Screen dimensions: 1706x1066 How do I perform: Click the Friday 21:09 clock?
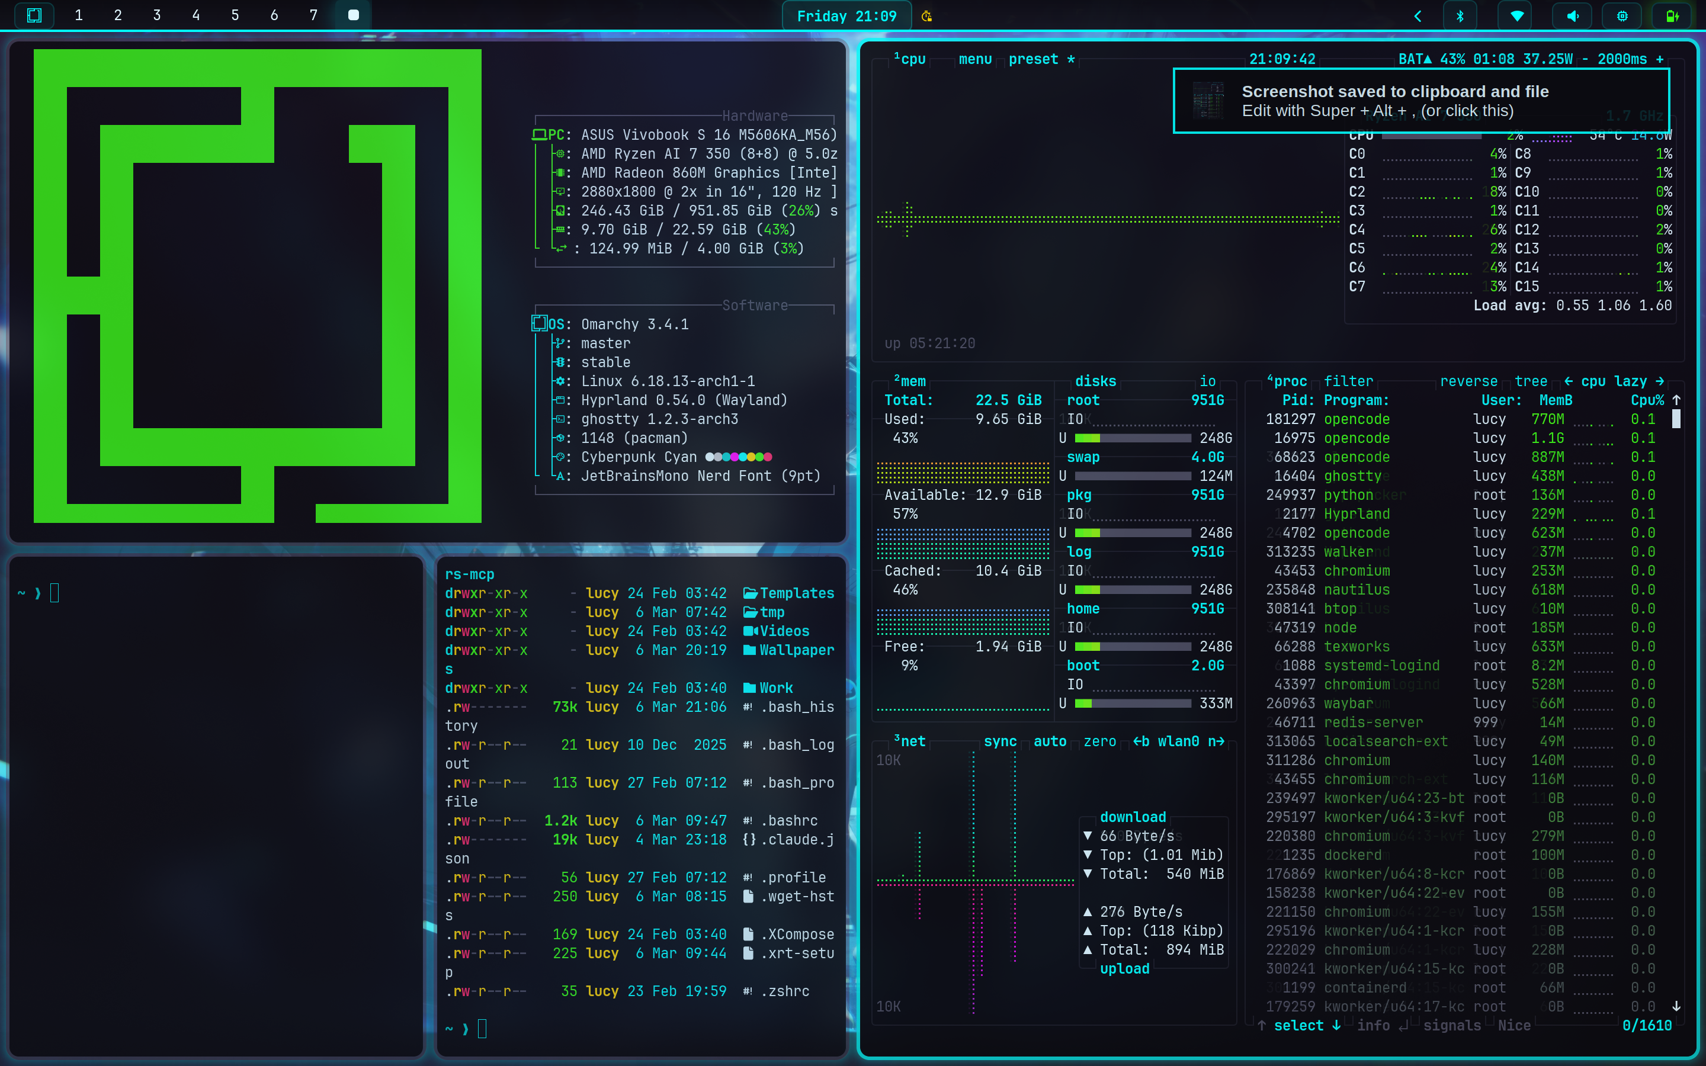[x=846, y=15]
